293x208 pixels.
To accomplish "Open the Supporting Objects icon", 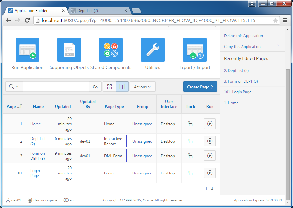I will 69,50.
